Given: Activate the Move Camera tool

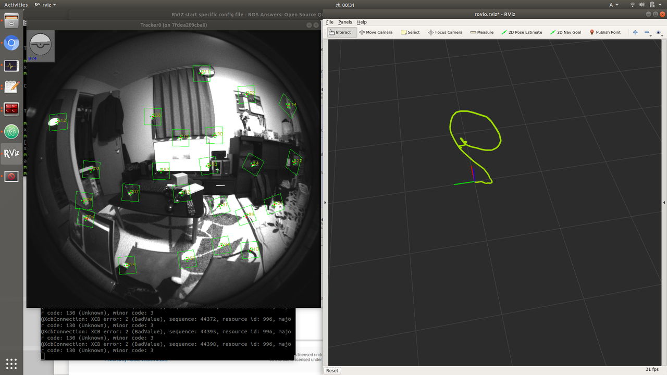Looking at the screenshot, I should tap(375, 32).
